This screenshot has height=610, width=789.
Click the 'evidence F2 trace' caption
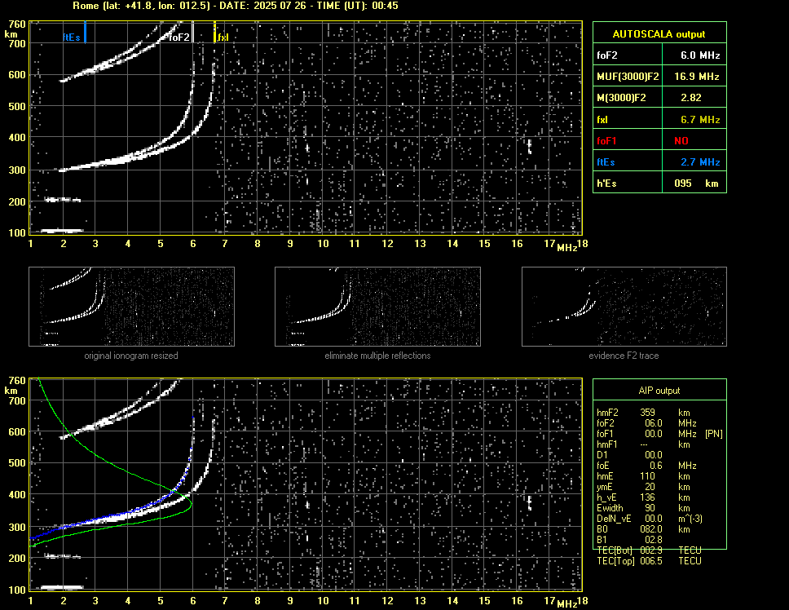click(x=624, y=356)
